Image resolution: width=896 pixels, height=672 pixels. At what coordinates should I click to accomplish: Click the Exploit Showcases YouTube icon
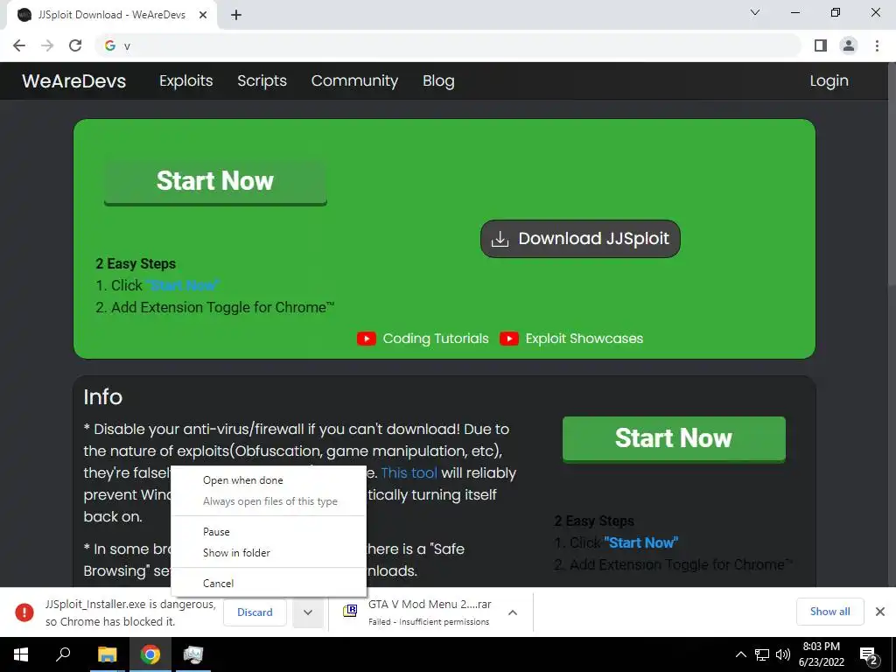pos(508,339)
